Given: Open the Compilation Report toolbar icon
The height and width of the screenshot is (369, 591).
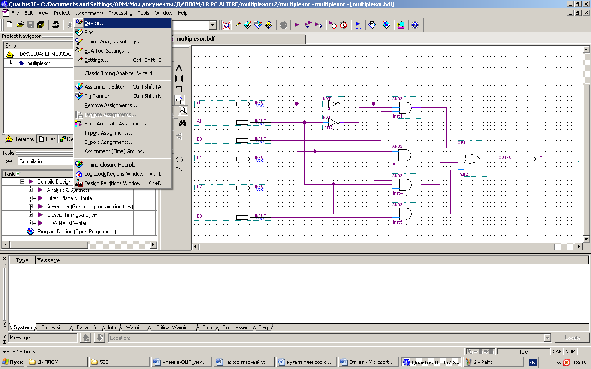Looking at the screenshot, I should (372, 25).
